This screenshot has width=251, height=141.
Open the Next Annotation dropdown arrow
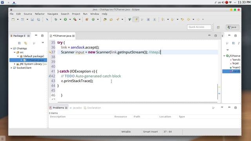(x=168, y=20)
